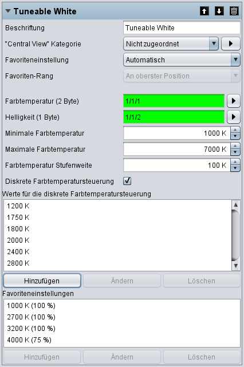The height and width of the screenshot is (367, 244).
Task: Decrease the Maximale Farbtemperatur value
Action: tap(235, 152)
